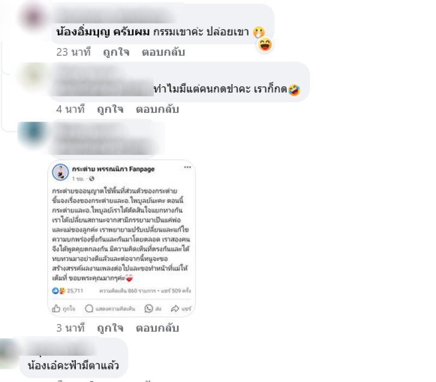Click the blurred avatar of the bottom commenter
The image size is (436, 382).
point(9,354)
